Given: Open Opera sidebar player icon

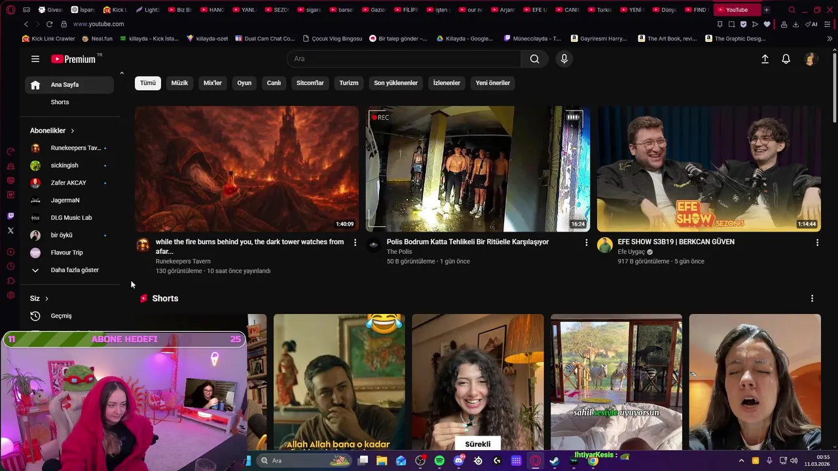Looking at the screenshot, I should 10,252.
